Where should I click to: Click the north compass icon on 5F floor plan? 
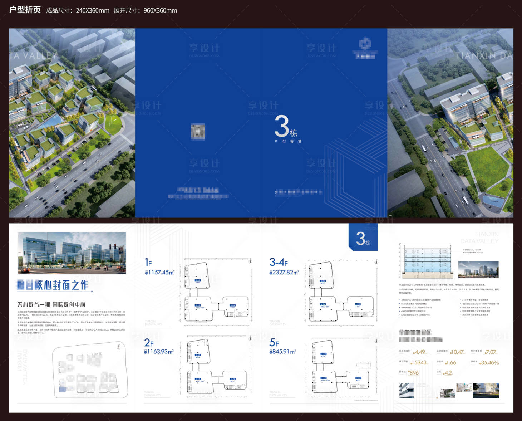(x=376, y=341)
